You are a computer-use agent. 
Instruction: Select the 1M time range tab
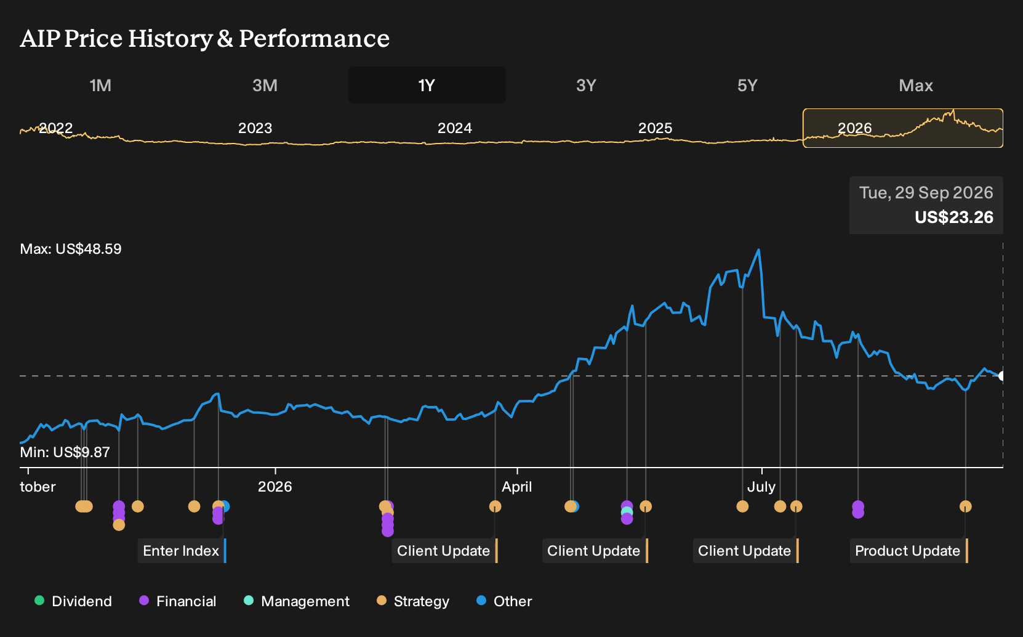coord(100,85)
